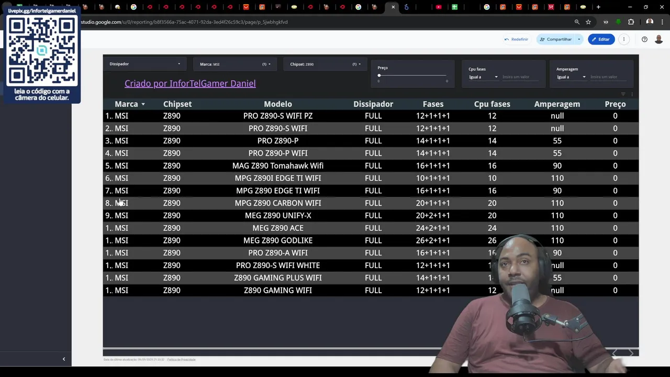Select the 'Z890 GAMING PLUS WIFI' cell
This screenshot has width=670, height=377.
point(278,278)
